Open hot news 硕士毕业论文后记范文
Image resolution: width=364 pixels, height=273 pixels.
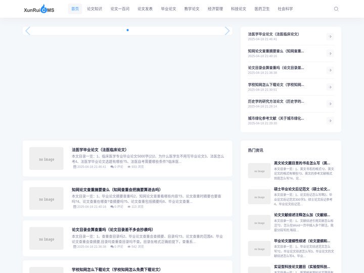(x=302, y=189)
